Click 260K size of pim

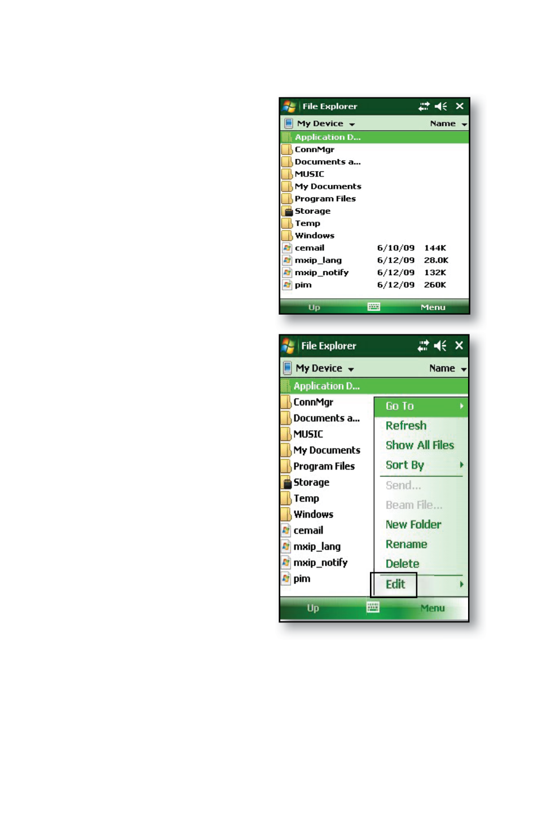point(435,285)
